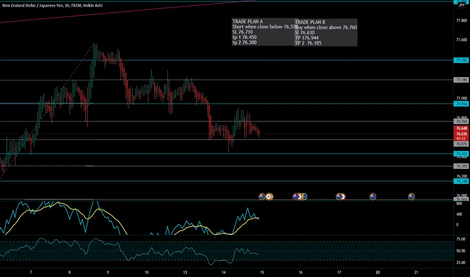Click the 41:13 bar countdown timer
The image size is (470, 277).
click(x=461, y=138)
